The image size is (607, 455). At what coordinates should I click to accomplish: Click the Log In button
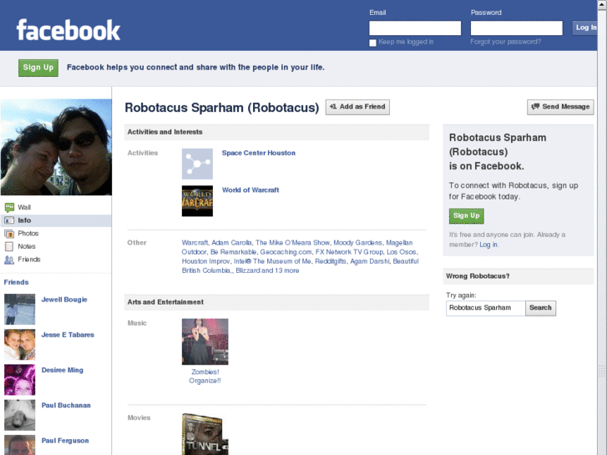pyautogui.click(x=584, y=28)
